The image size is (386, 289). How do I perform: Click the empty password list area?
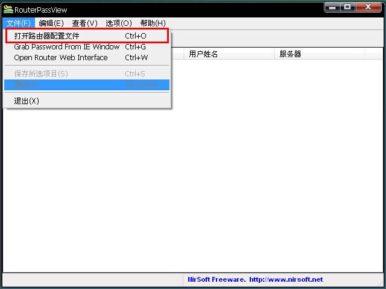click(241, 181)
